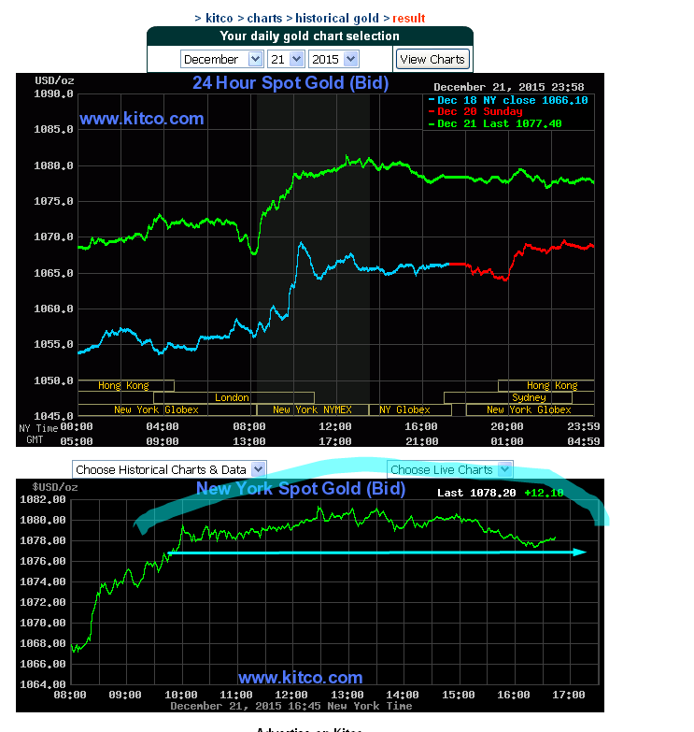Viewport: 694px width, 732px height.
Task: Open the kitco breadcrumb link
Action: point(220,18)
